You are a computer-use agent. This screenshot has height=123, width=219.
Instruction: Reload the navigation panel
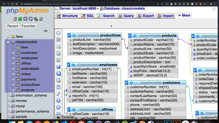[41, 19]
